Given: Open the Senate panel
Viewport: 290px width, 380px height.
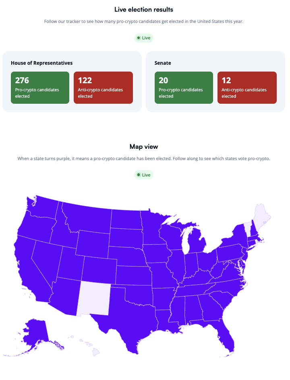Looking at the screenshot, I should 215,80.
